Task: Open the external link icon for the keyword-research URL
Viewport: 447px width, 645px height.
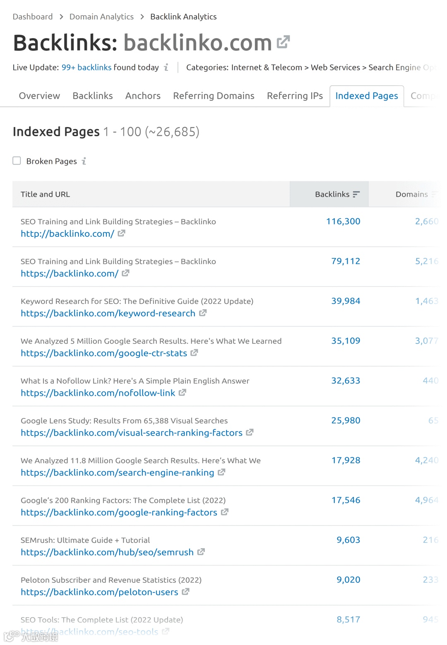Action: tap(202, 313)
